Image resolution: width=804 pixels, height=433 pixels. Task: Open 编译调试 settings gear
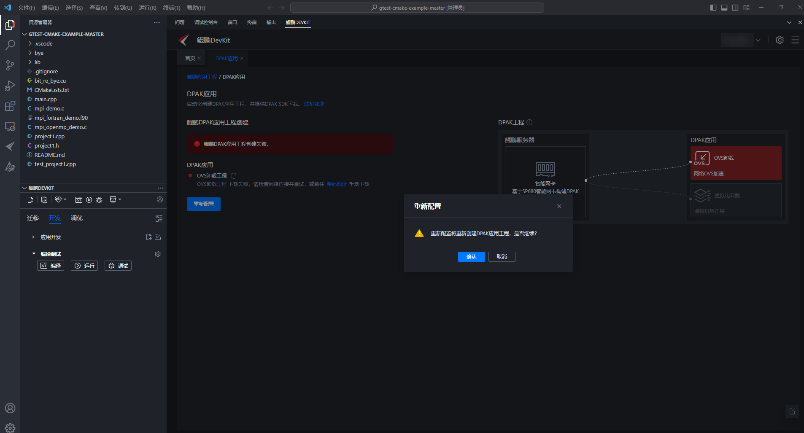point(158,254)
